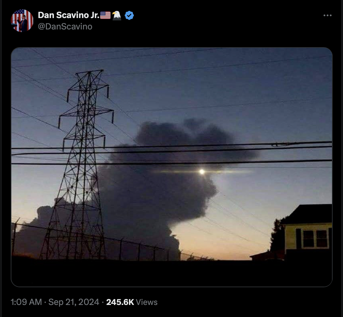Click the Views label after the count

(147, 302)
